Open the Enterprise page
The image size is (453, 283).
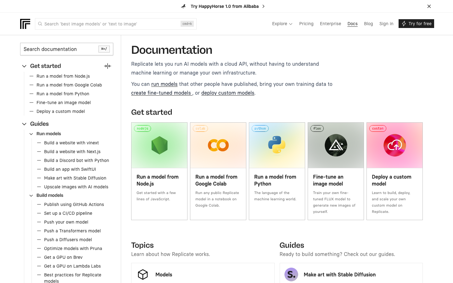[330, 24]
